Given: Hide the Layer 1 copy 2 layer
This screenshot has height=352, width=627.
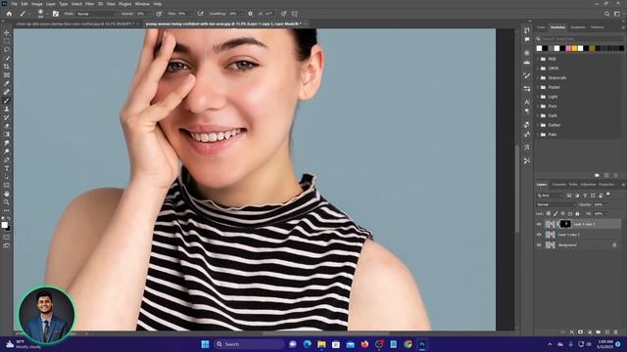Looking at the screenshot, I should tap(539, 235).
